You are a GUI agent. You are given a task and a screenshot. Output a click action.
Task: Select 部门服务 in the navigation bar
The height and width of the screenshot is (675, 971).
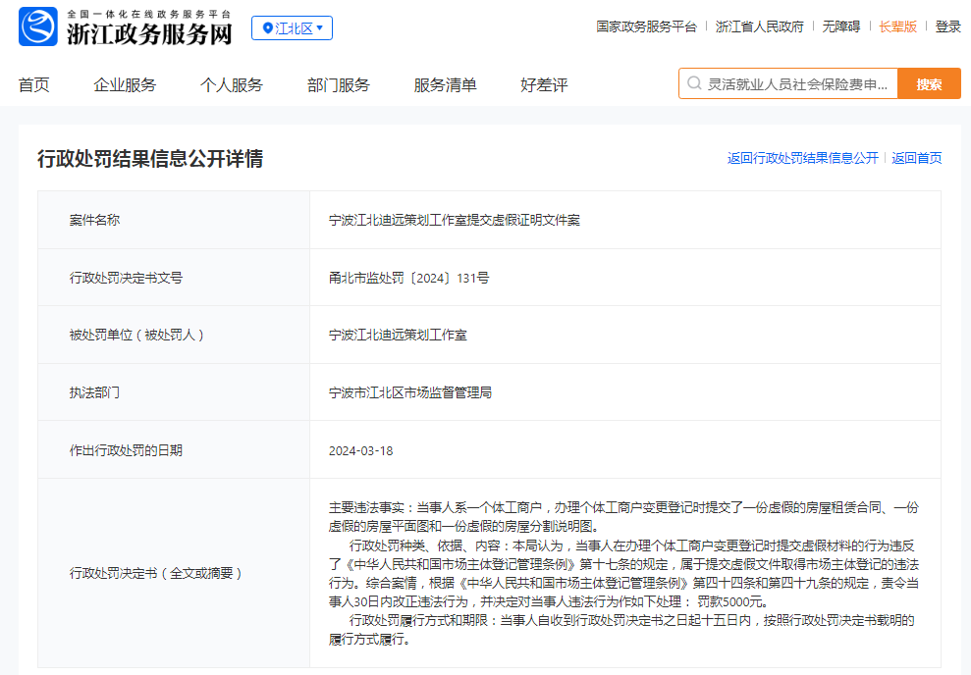(338, 85)
